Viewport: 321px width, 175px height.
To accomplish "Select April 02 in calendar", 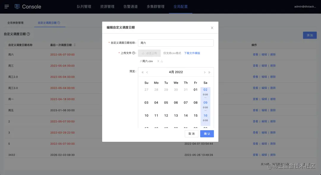I will coord(205,90).
